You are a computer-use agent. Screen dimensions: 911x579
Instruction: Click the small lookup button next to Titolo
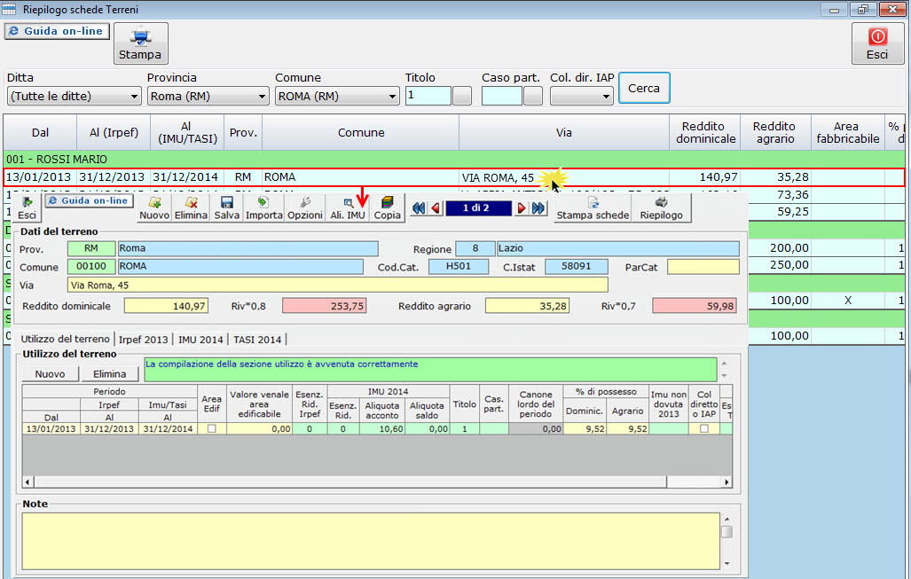462,96
